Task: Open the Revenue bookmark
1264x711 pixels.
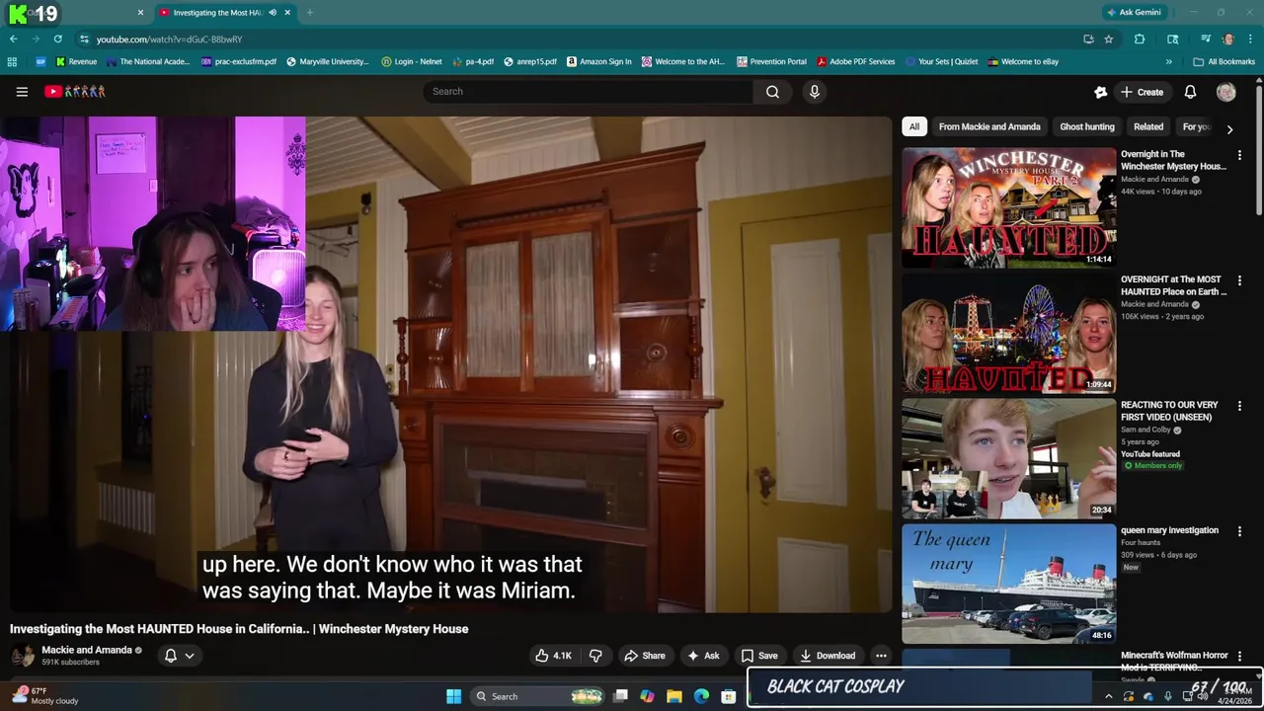Action: tap(76, 61)
